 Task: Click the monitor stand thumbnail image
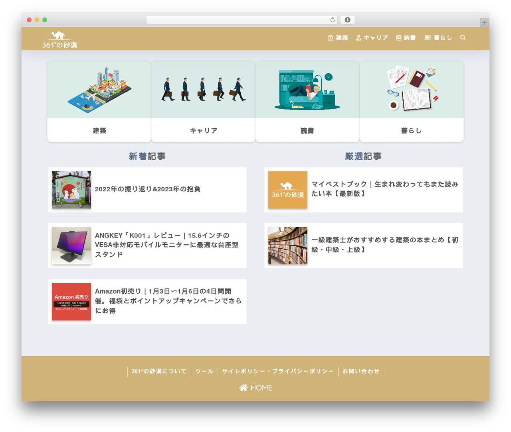(x=71, y=245)
